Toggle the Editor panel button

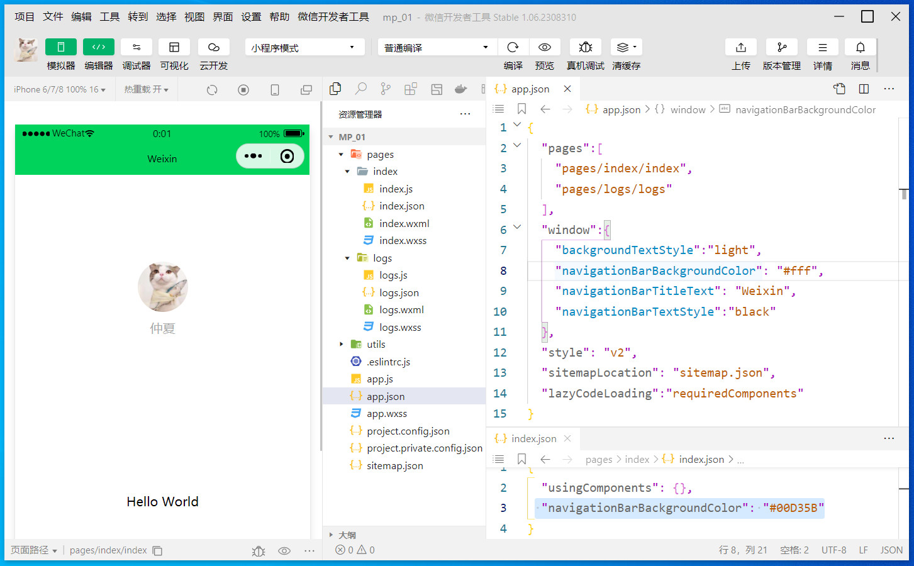[99, 47]
